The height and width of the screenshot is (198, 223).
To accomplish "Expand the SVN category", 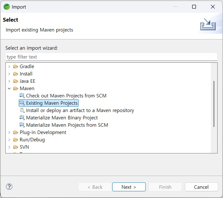I will [x=9, y=147].
